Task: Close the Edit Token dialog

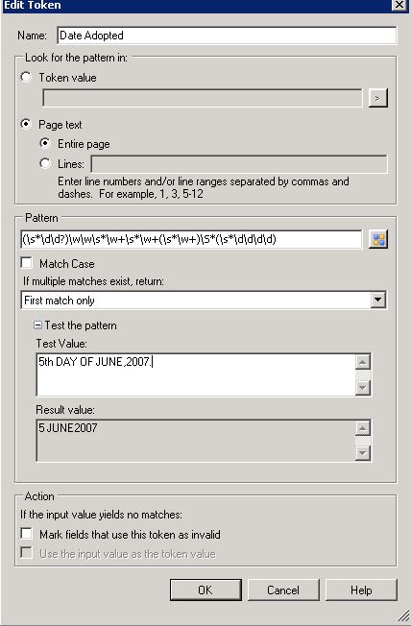Action: point(399,5)
